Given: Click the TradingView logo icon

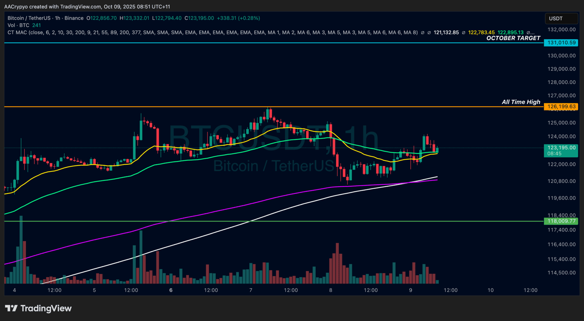Looking at the screenshot, I should coord(11,309).
